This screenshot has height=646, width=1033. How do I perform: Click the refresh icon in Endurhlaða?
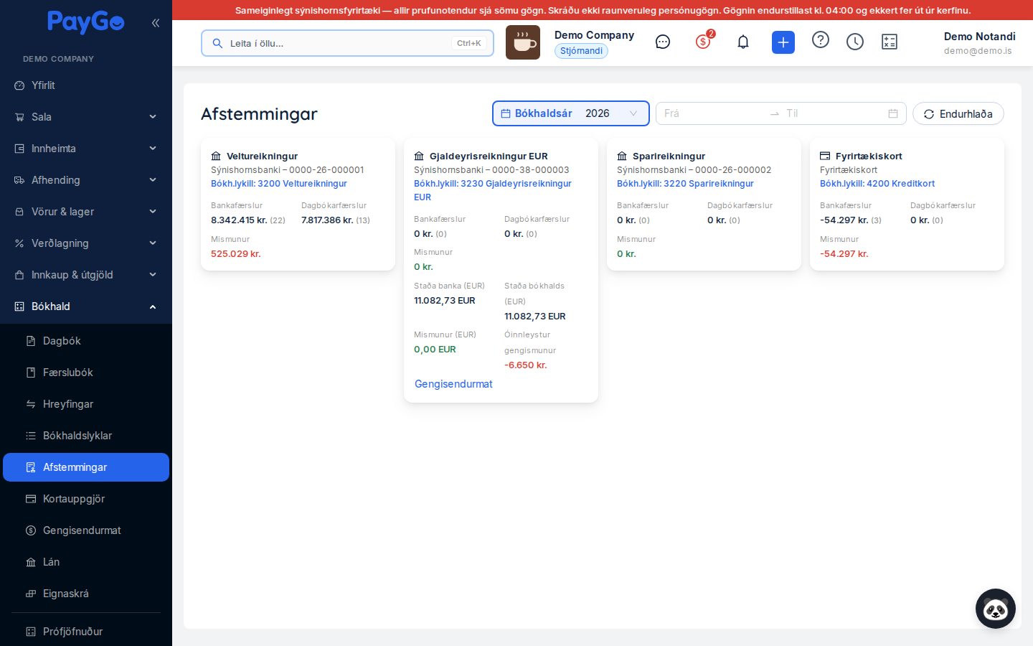coord(929,114)
